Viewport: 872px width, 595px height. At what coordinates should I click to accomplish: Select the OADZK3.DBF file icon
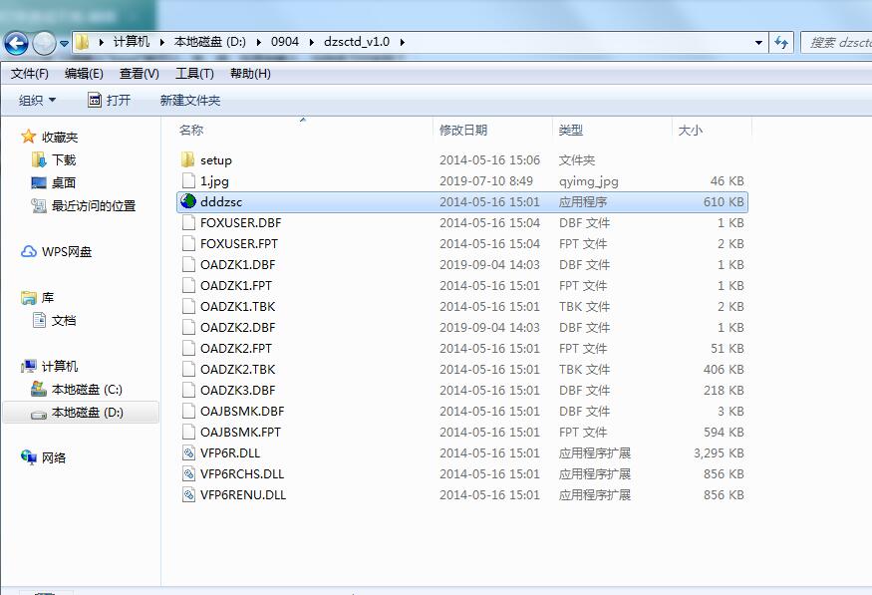point(188,390)
